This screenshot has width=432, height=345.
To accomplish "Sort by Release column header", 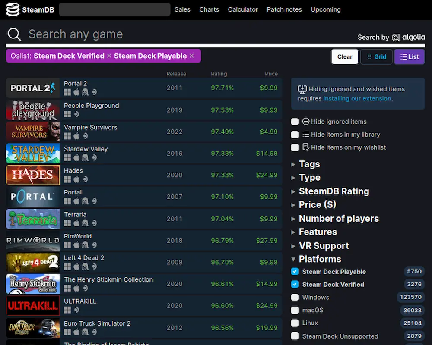I will click(176, 74).
